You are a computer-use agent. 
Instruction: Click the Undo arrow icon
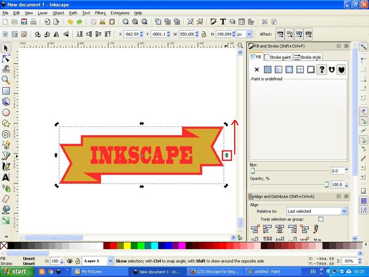point(70,22)
